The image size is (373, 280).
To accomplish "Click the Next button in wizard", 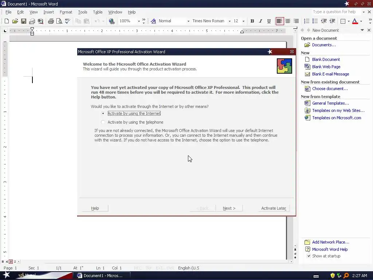I will click(229, 208).
